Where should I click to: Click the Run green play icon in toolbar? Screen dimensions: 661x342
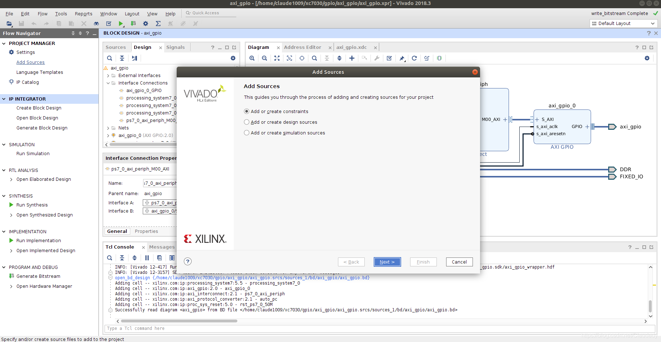[x=121, y=24]
